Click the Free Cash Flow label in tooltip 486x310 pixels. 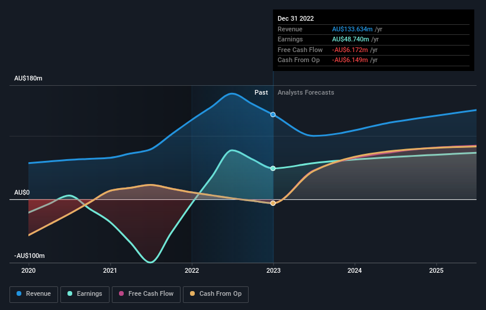pos(300,50)
